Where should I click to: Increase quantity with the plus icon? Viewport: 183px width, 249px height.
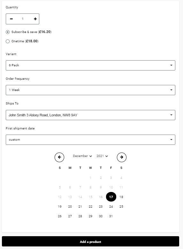click(35, 19)
